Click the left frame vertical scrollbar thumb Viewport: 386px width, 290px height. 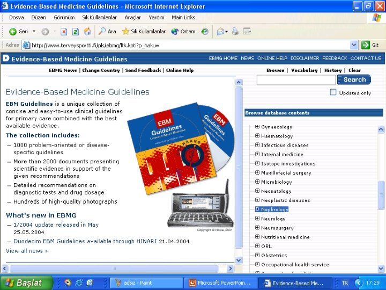pyautogui.click(x=239, y=168)
